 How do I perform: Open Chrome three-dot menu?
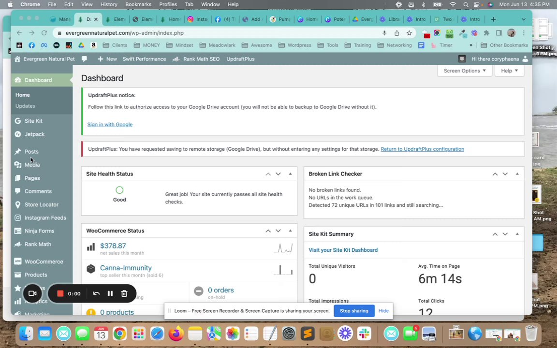coord(524,33)
